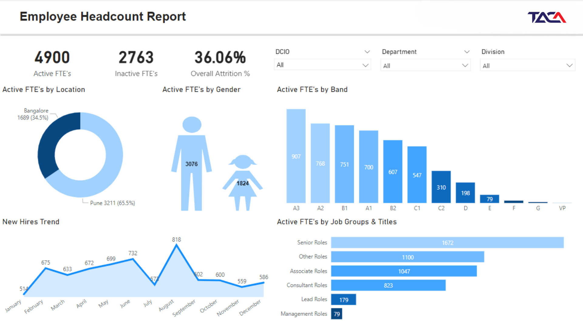
Task: Select the Senior Roles bar with 1672
Action: [x=447, y=243]
